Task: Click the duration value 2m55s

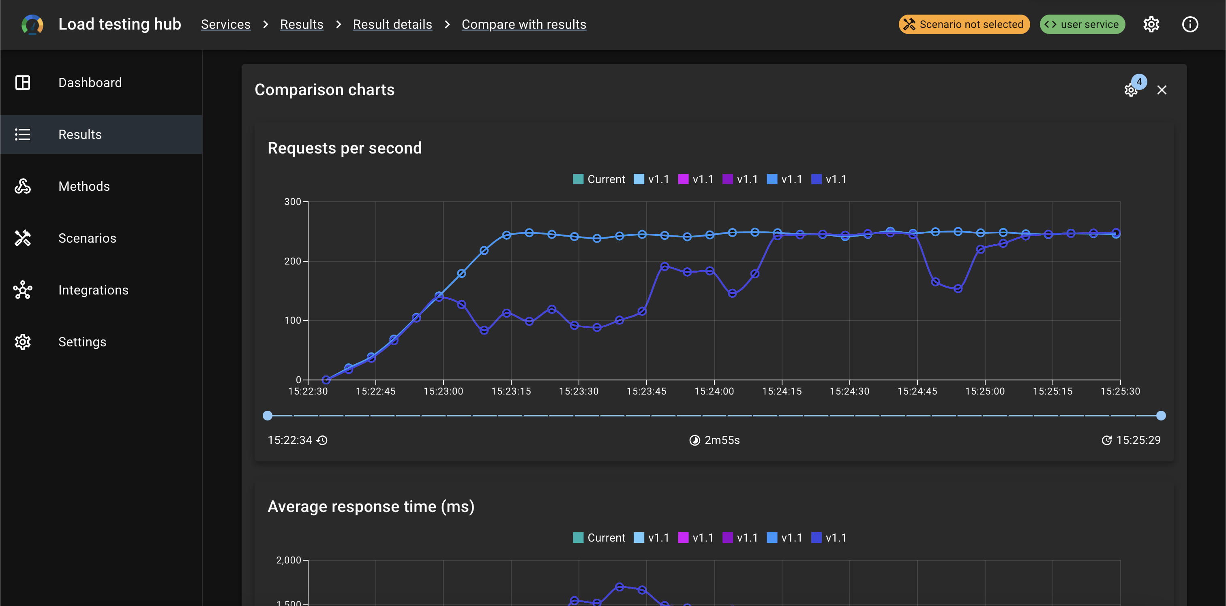Action: [722, 440]
